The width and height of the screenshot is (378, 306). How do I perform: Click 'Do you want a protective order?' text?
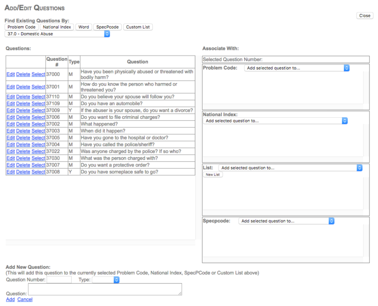(x=115, y=165)
